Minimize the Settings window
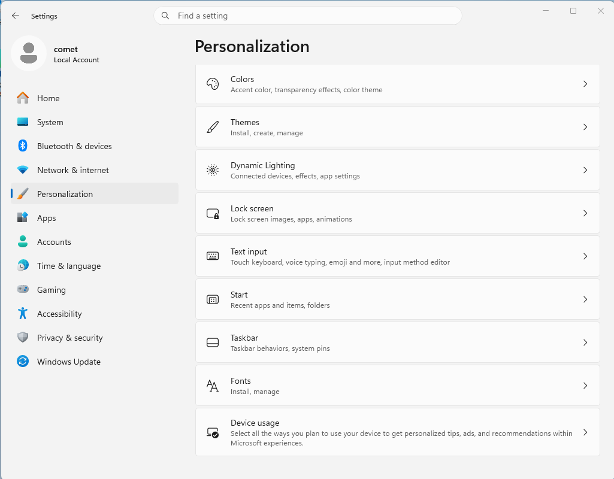Image resolution: width=614 pixels, height=479 pixels. click(x=546, y=11)
